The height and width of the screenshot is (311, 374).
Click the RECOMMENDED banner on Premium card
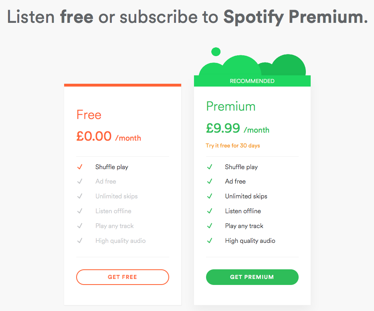[x=252, y=81]
